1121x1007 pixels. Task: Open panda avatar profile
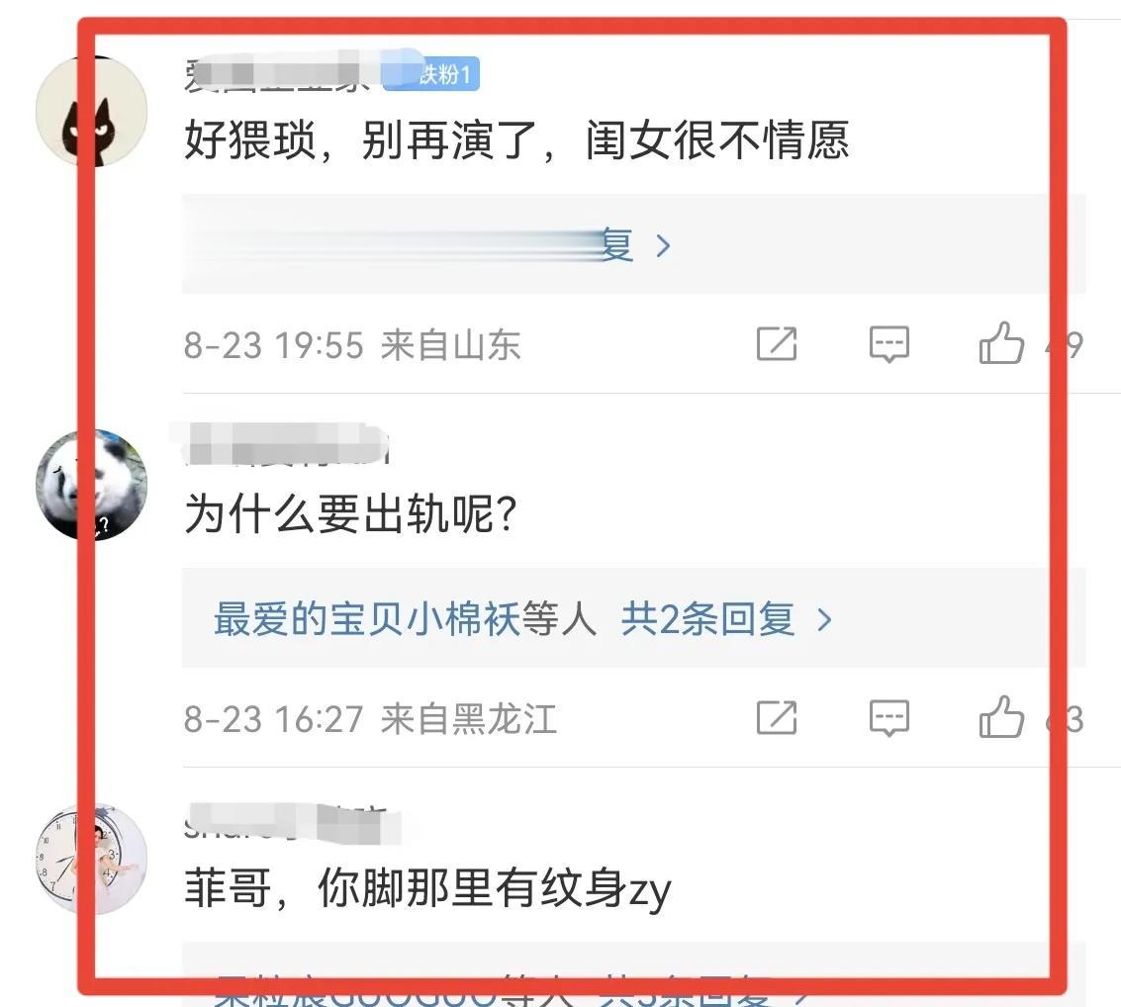pyautogui.click(x=91, y=486)
